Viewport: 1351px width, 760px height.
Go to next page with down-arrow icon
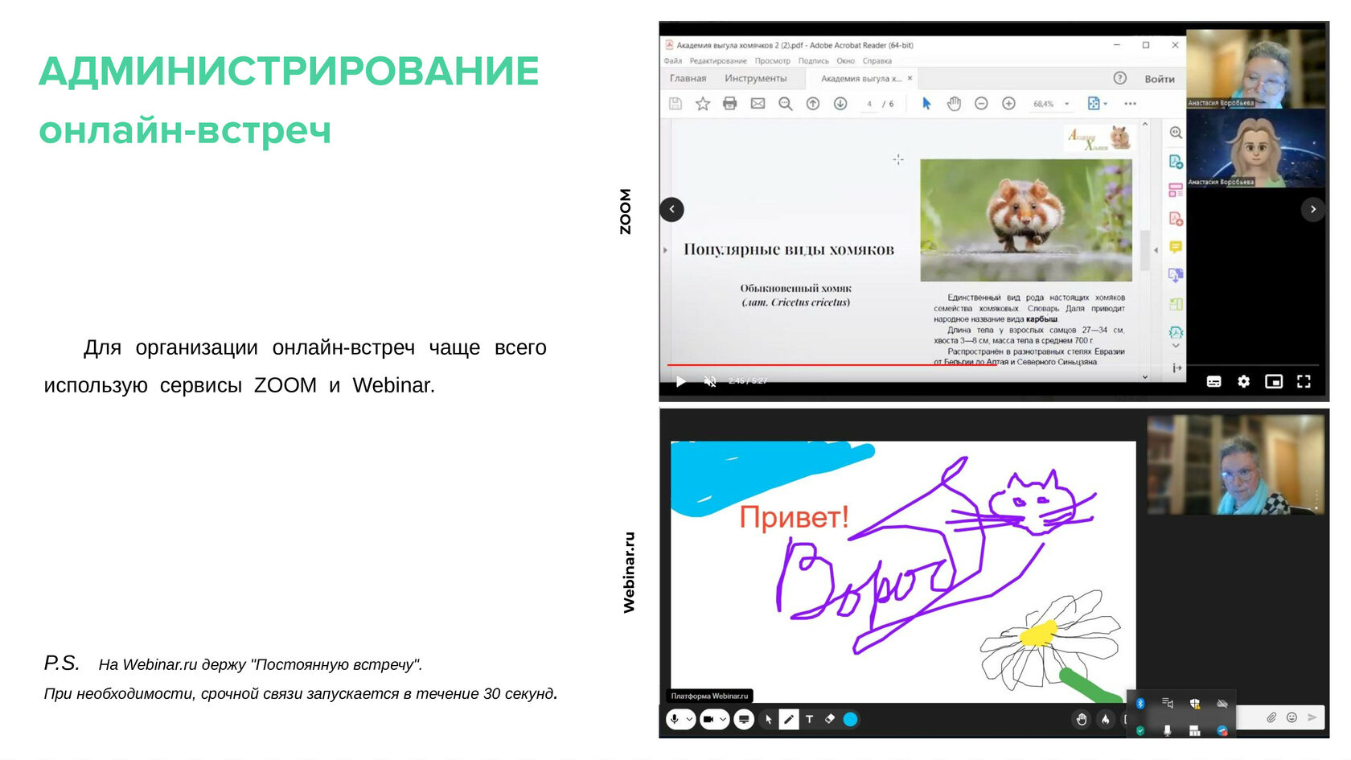pos(840,104)
